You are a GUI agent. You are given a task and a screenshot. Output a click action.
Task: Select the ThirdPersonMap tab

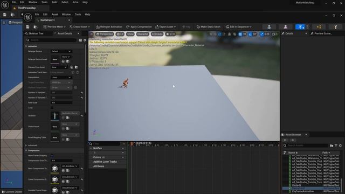26,8
